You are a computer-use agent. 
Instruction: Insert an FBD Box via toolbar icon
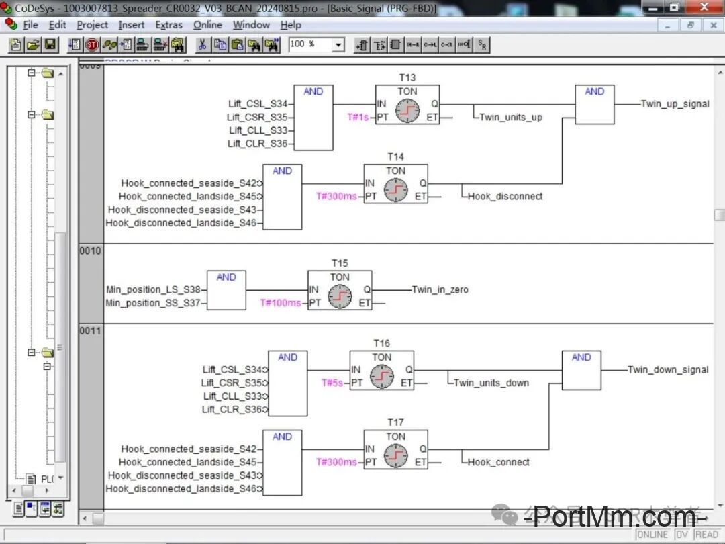[396, 45]
